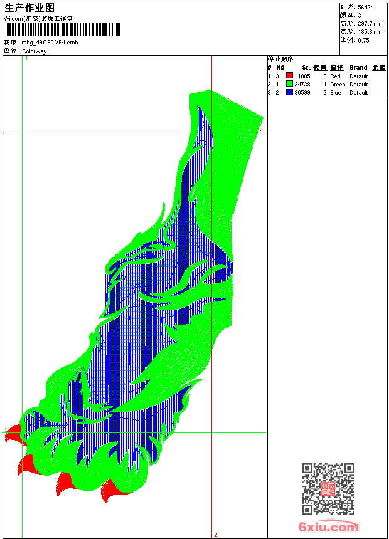Click the St. column header
Screen dimensions: 389x539
(306, 68)
